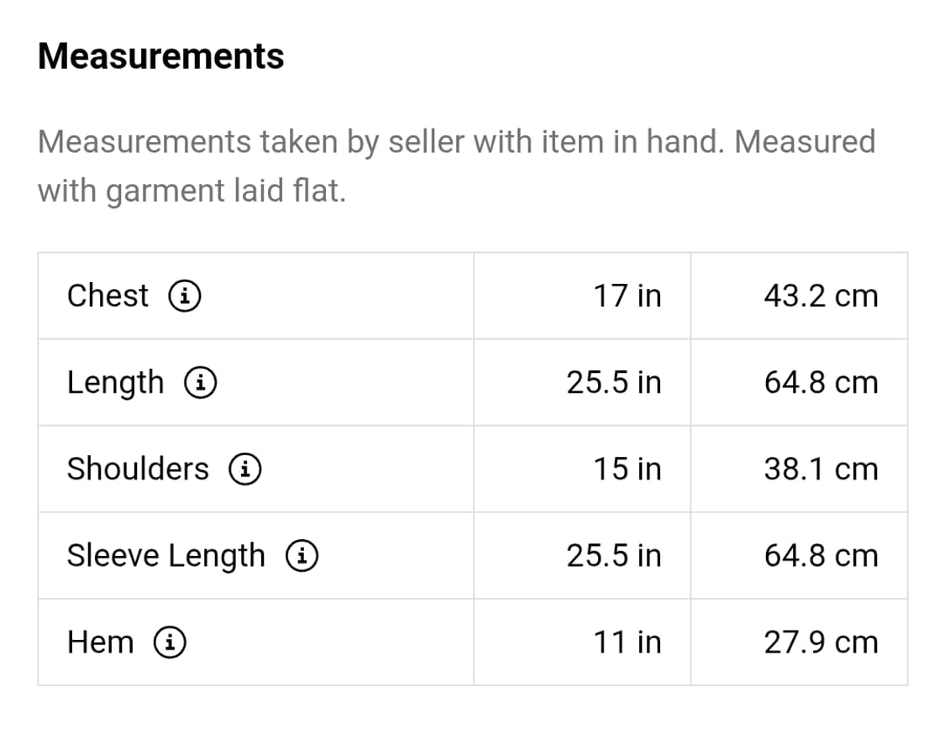Click the 17 in chest value
This screenshot has width=945, height=739.
(x=627, y=296)
